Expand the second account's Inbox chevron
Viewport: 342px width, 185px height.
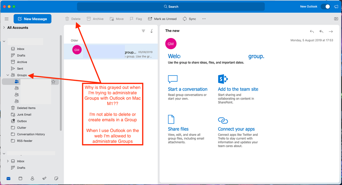coord(8,161)
